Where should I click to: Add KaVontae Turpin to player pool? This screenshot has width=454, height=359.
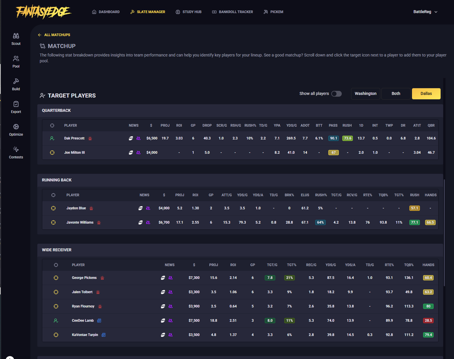click(x=56, y=335)
